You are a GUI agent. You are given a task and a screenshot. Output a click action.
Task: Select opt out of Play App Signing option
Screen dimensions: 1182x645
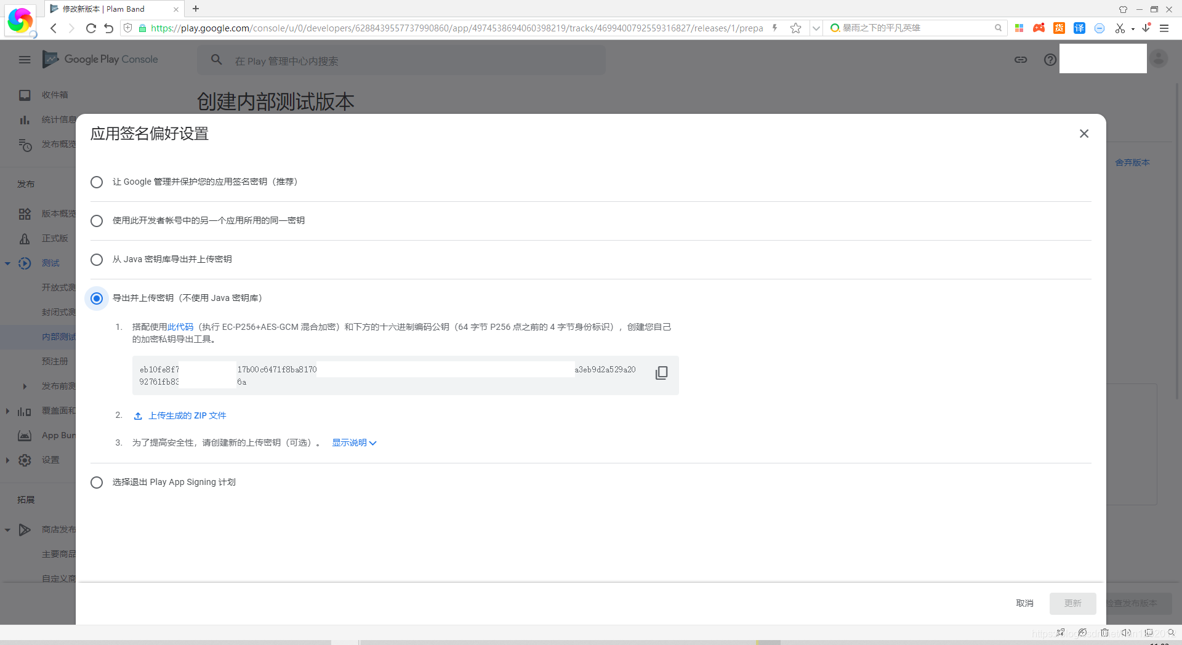97,483
